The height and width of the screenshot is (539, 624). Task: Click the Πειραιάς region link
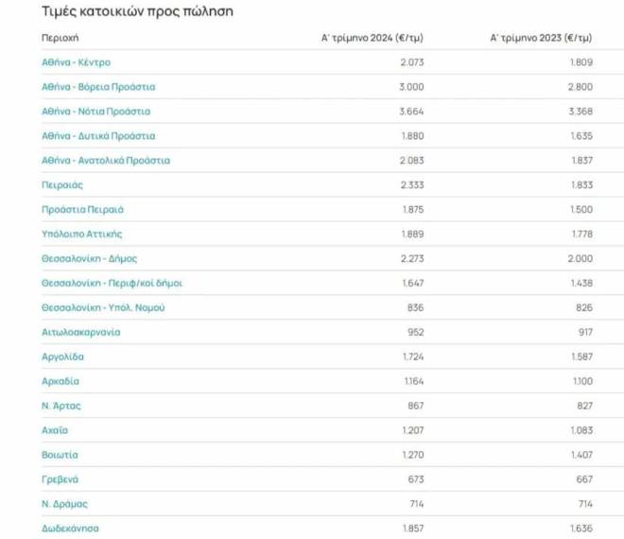(x=63, y=185)
